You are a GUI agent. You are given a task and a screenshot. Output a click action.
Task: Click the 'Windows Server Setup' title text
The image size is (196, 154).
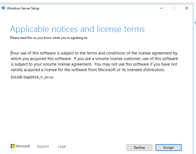coord(23,8)
